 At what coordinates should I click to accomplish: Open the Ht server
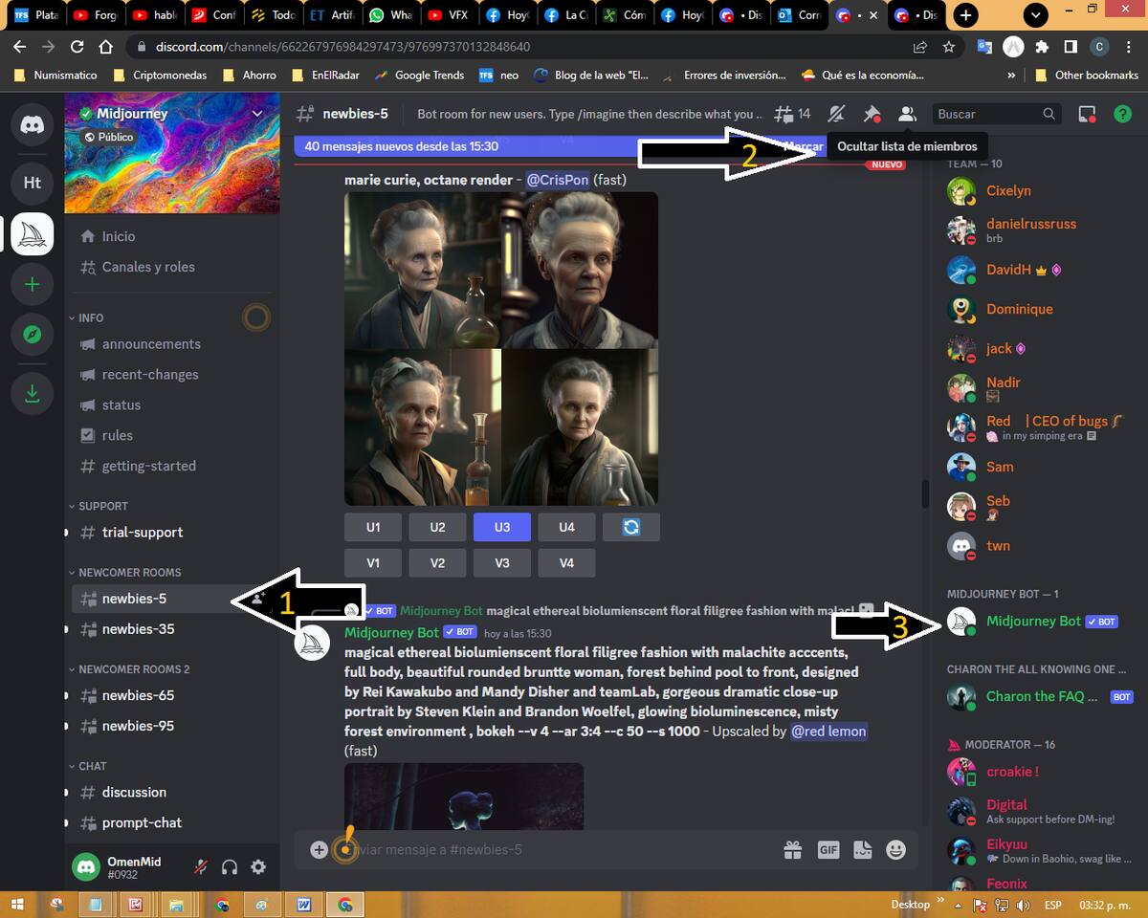click(x=33, y=183)
